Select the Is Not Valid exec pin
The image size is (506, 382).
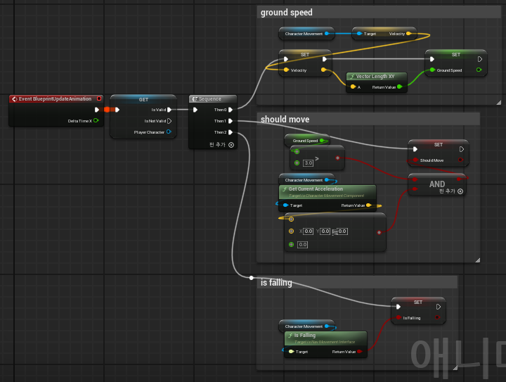[x=169, y=121]
